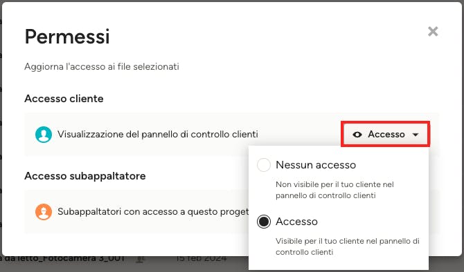Image resolution: width=464 pixels, height=272 pixels.
Task: Select the Fotocamera 3_001 file behind the dialog
Action: 63,259
